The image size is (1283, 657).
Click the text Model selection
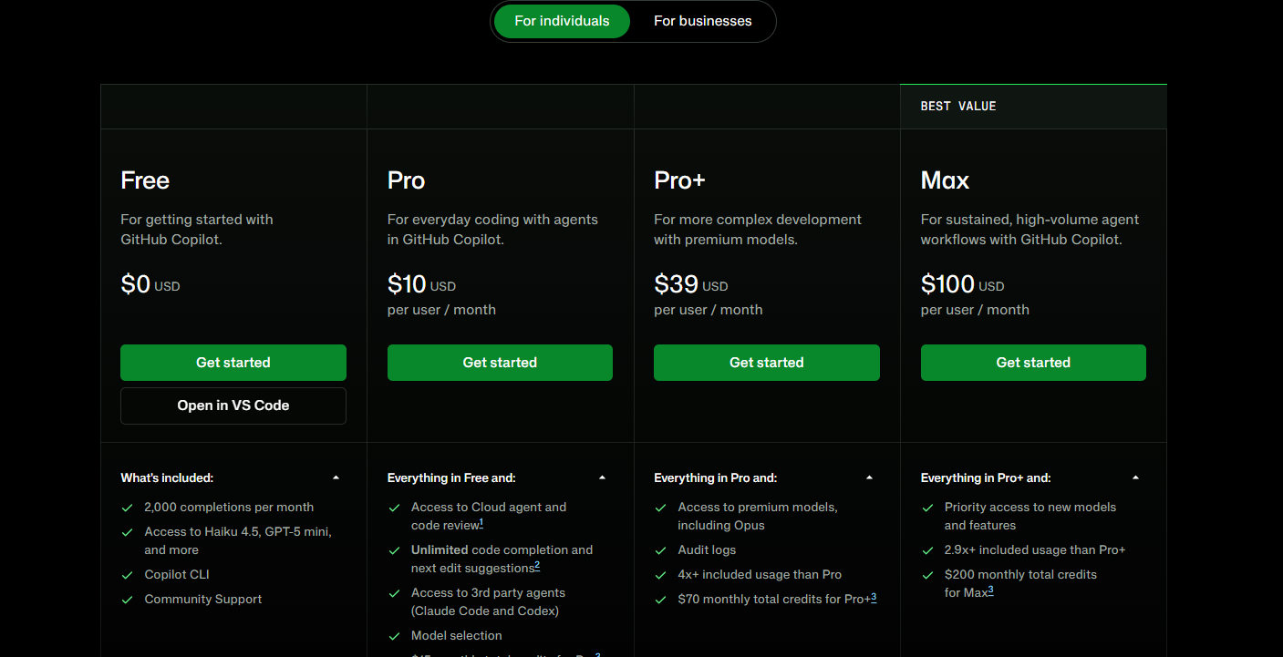coord(457,636)
